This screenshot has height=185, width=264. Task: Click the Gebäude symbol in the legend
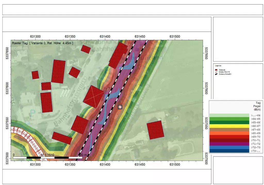point(216,70)
